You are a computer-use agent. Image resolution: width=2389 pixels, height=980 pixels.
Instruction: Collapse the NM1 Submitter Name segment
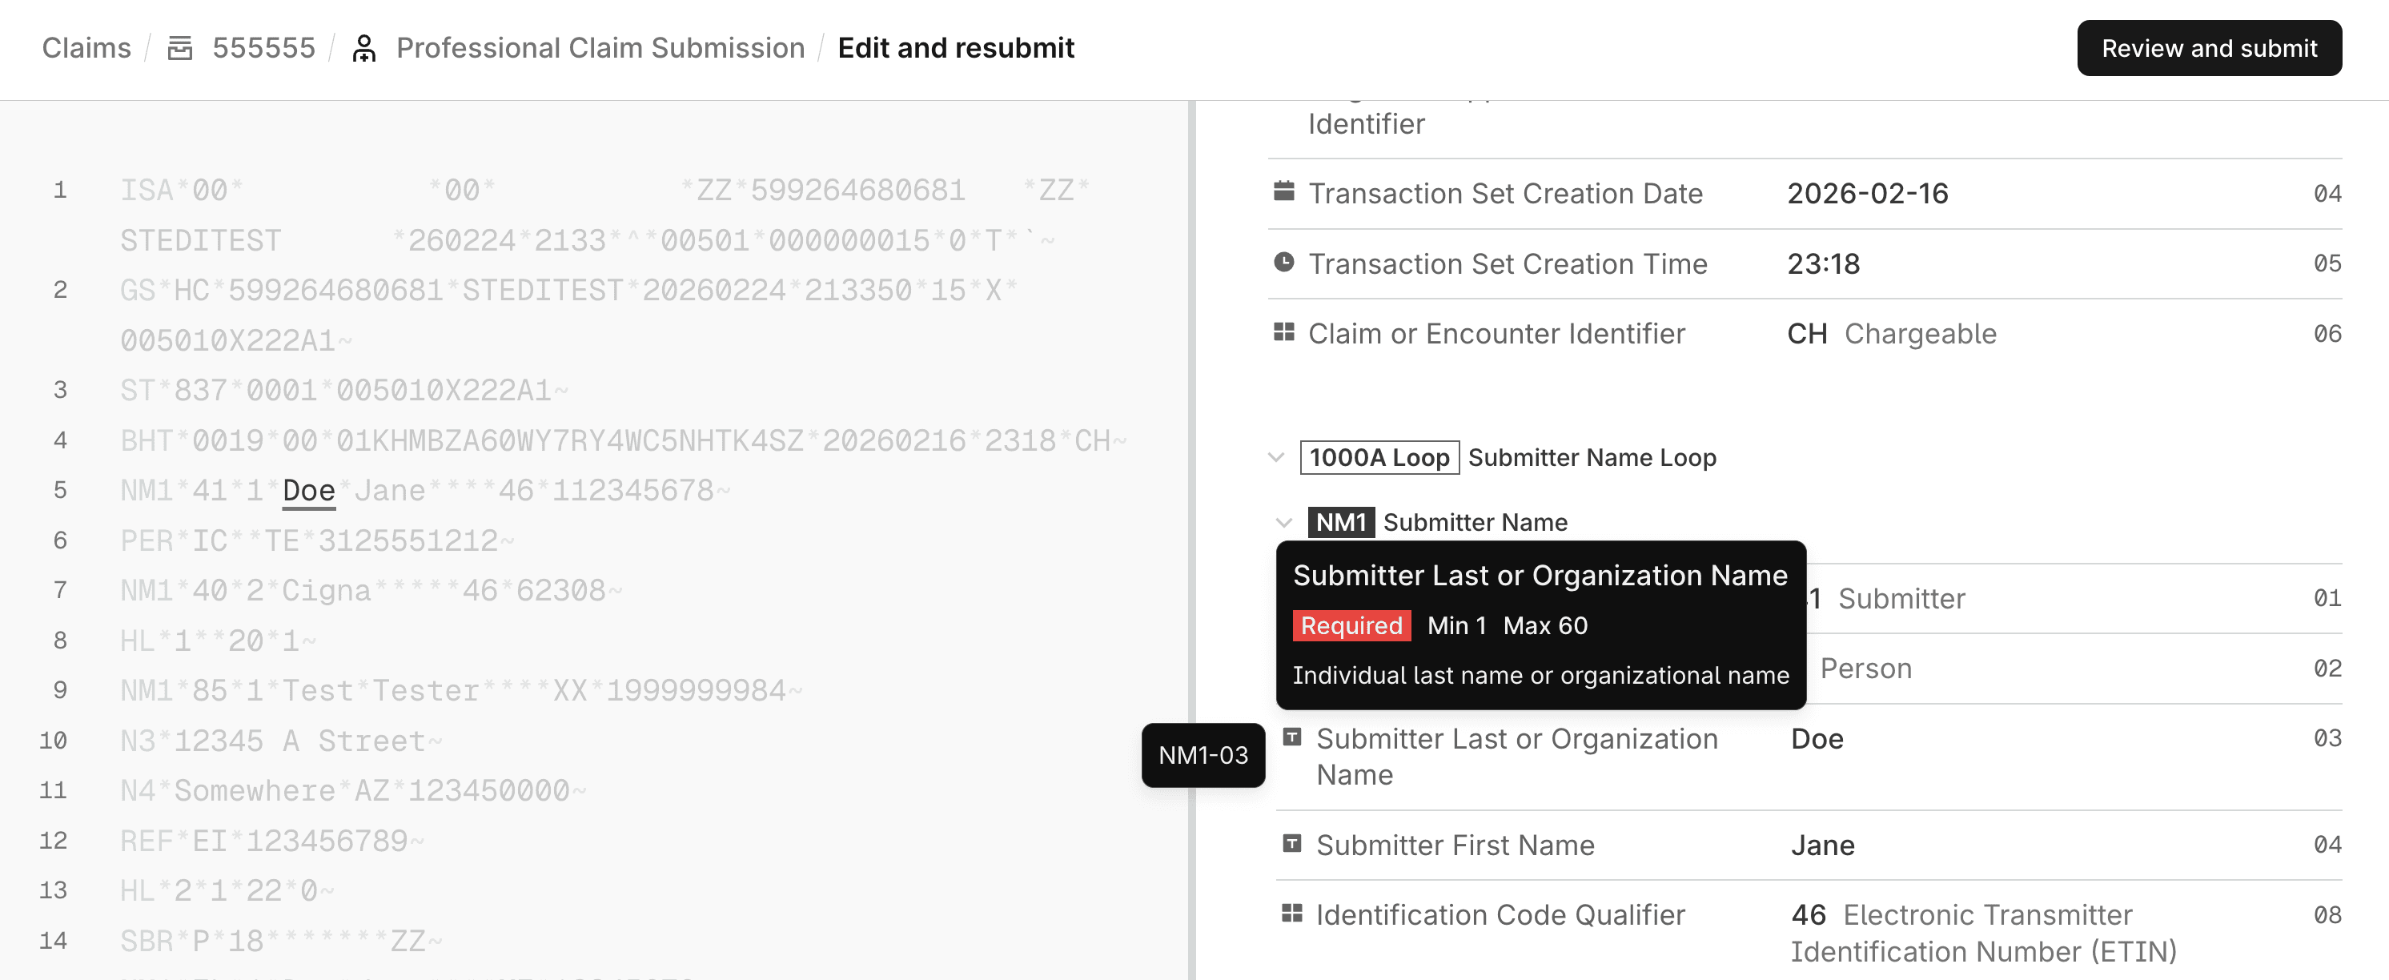point(1284,522)
